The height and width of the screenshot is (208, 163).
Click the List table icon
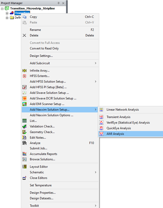(24, 121)
